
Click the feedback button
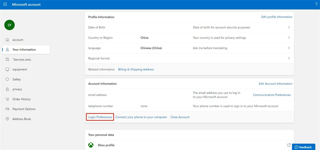pos(303,147)
